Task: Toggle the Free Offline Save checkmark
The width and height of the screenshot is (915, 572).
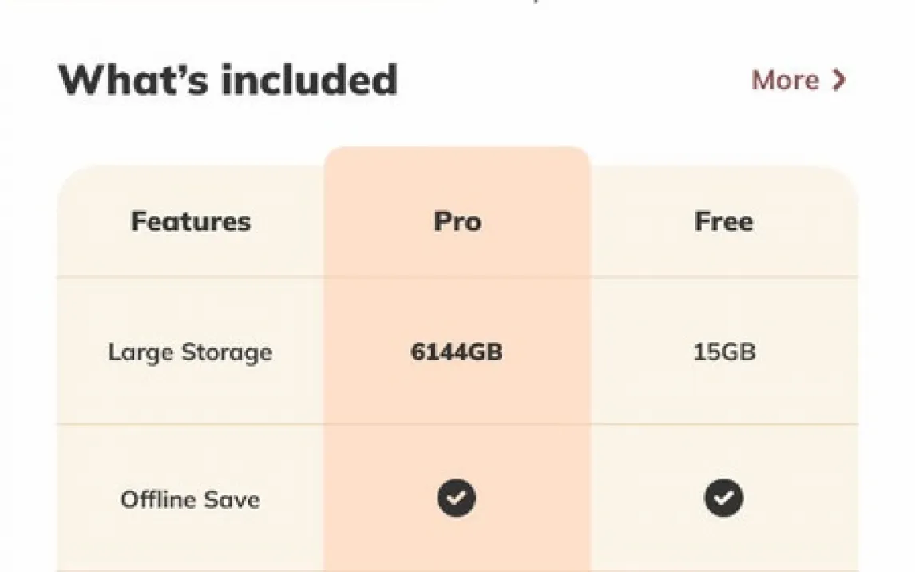Action: 723,499
